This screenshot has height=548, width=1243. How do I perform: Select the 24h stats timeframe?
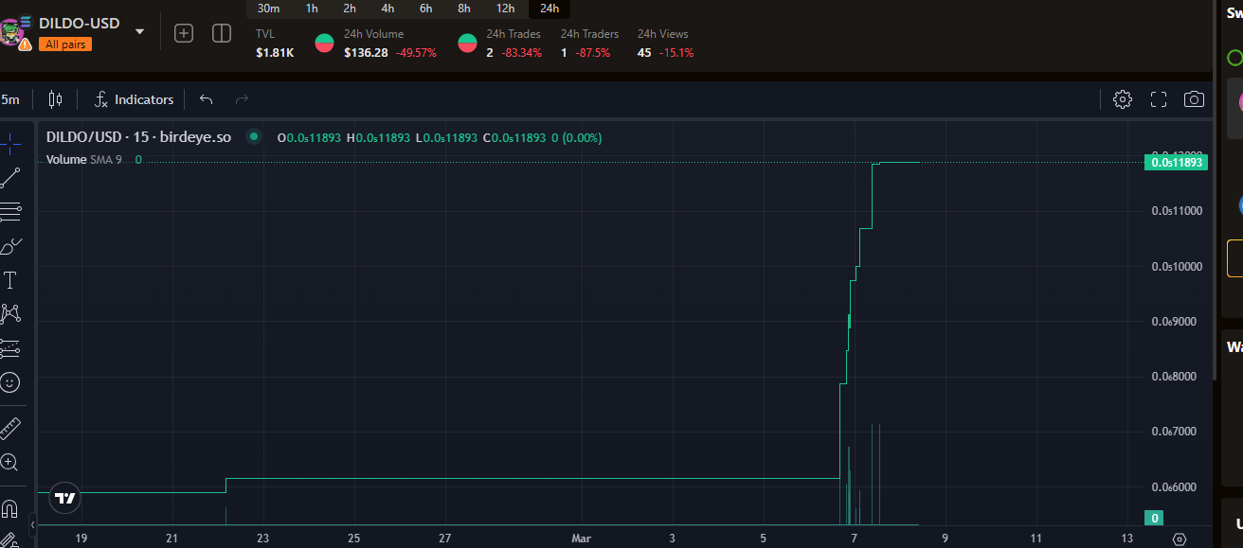[x=549, y=9]
